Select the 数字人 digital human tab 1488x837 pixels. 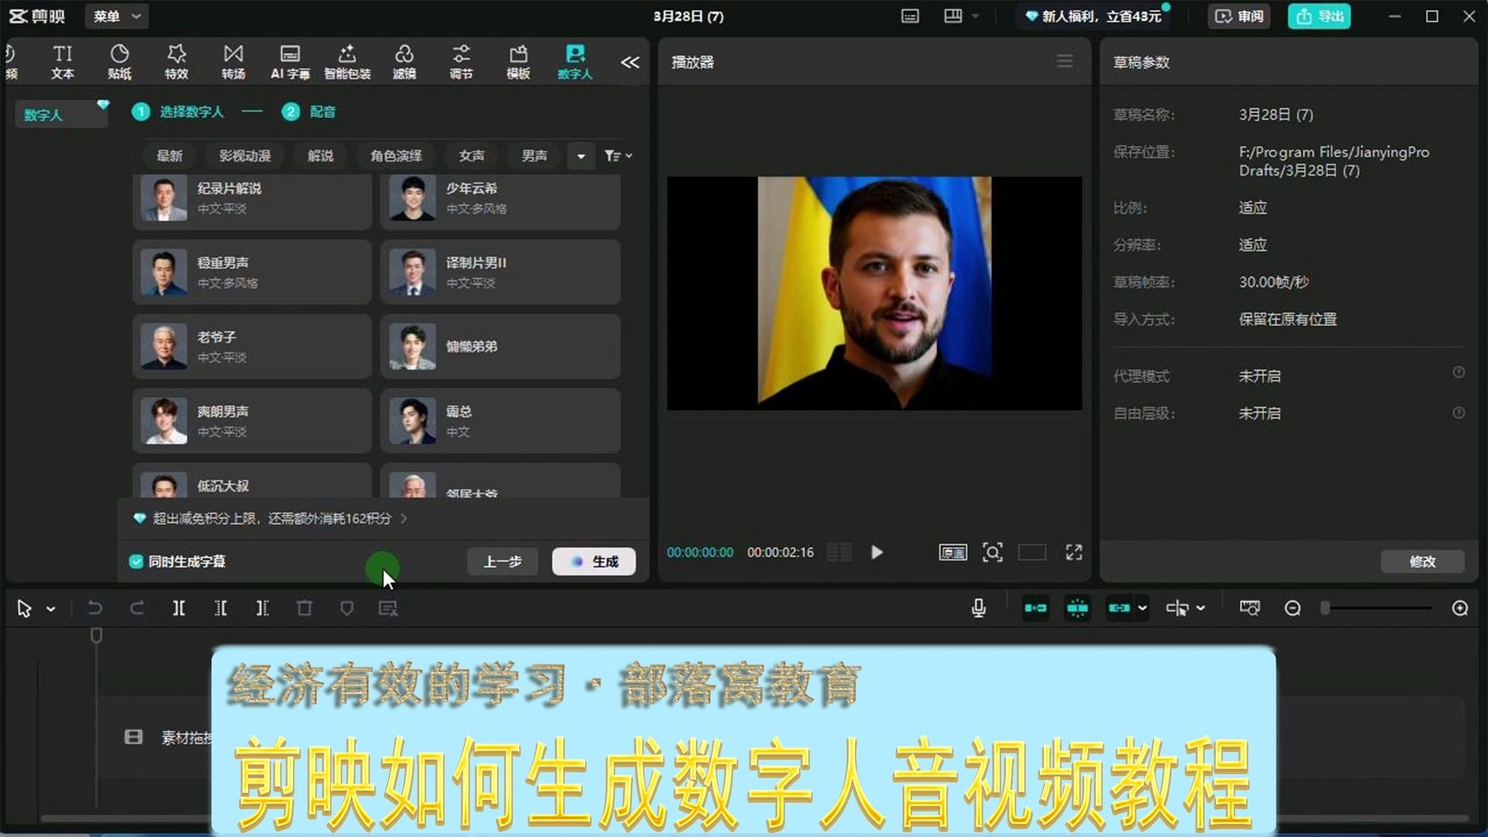point(575,62)
